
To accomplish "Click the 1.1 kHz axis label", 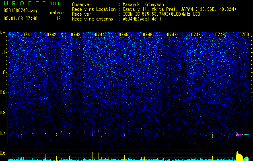I will tap(4, 52).
